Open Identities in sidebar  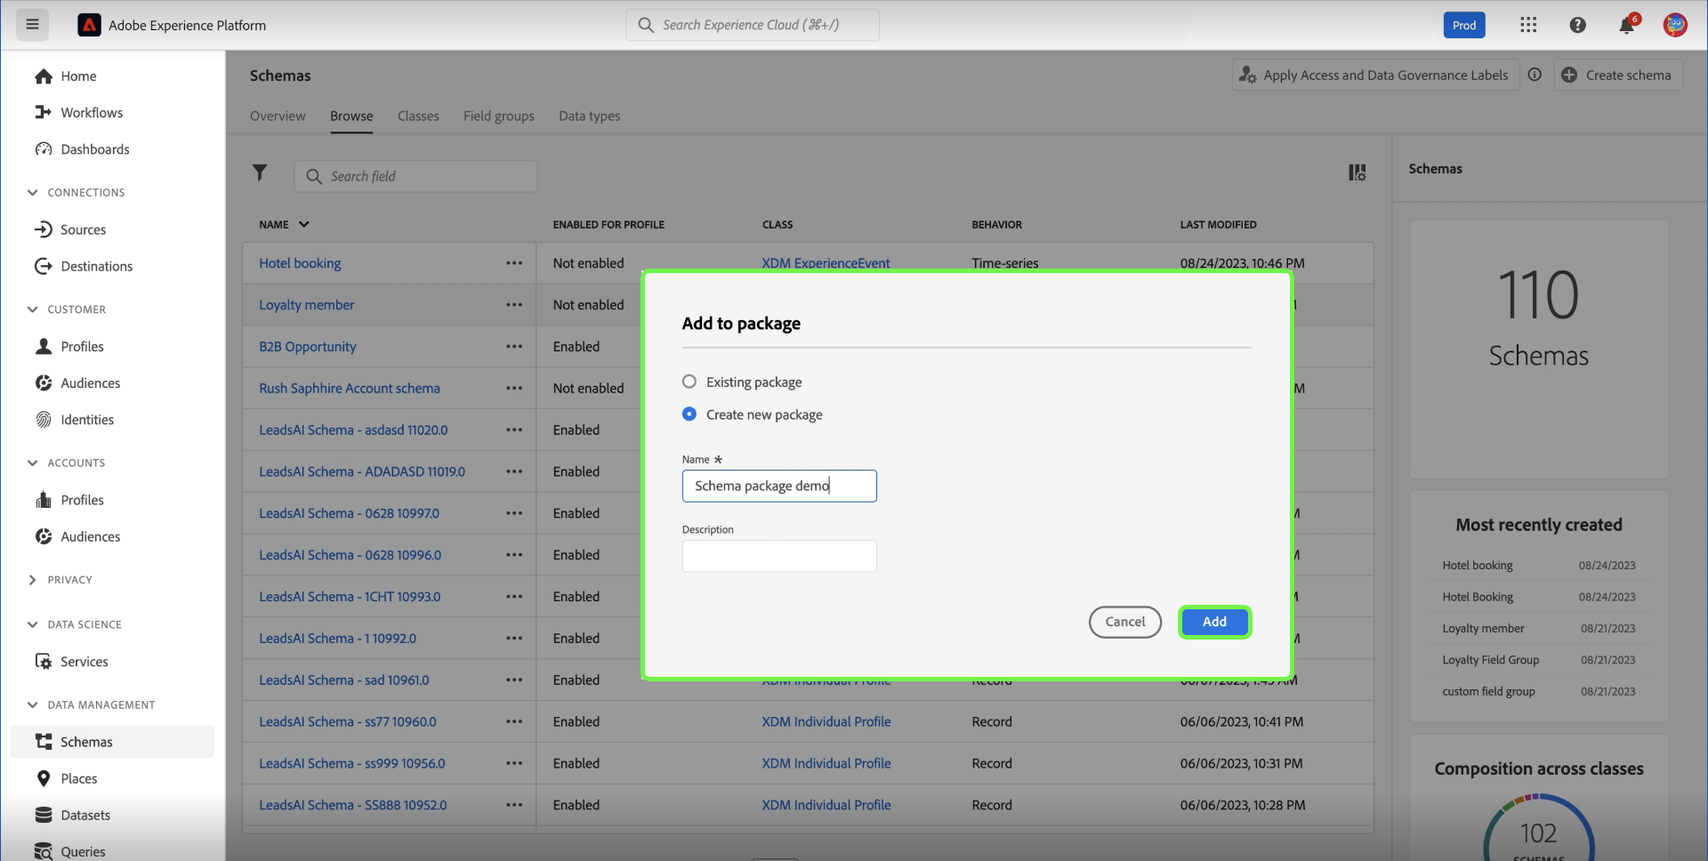(x=87, y=420)
